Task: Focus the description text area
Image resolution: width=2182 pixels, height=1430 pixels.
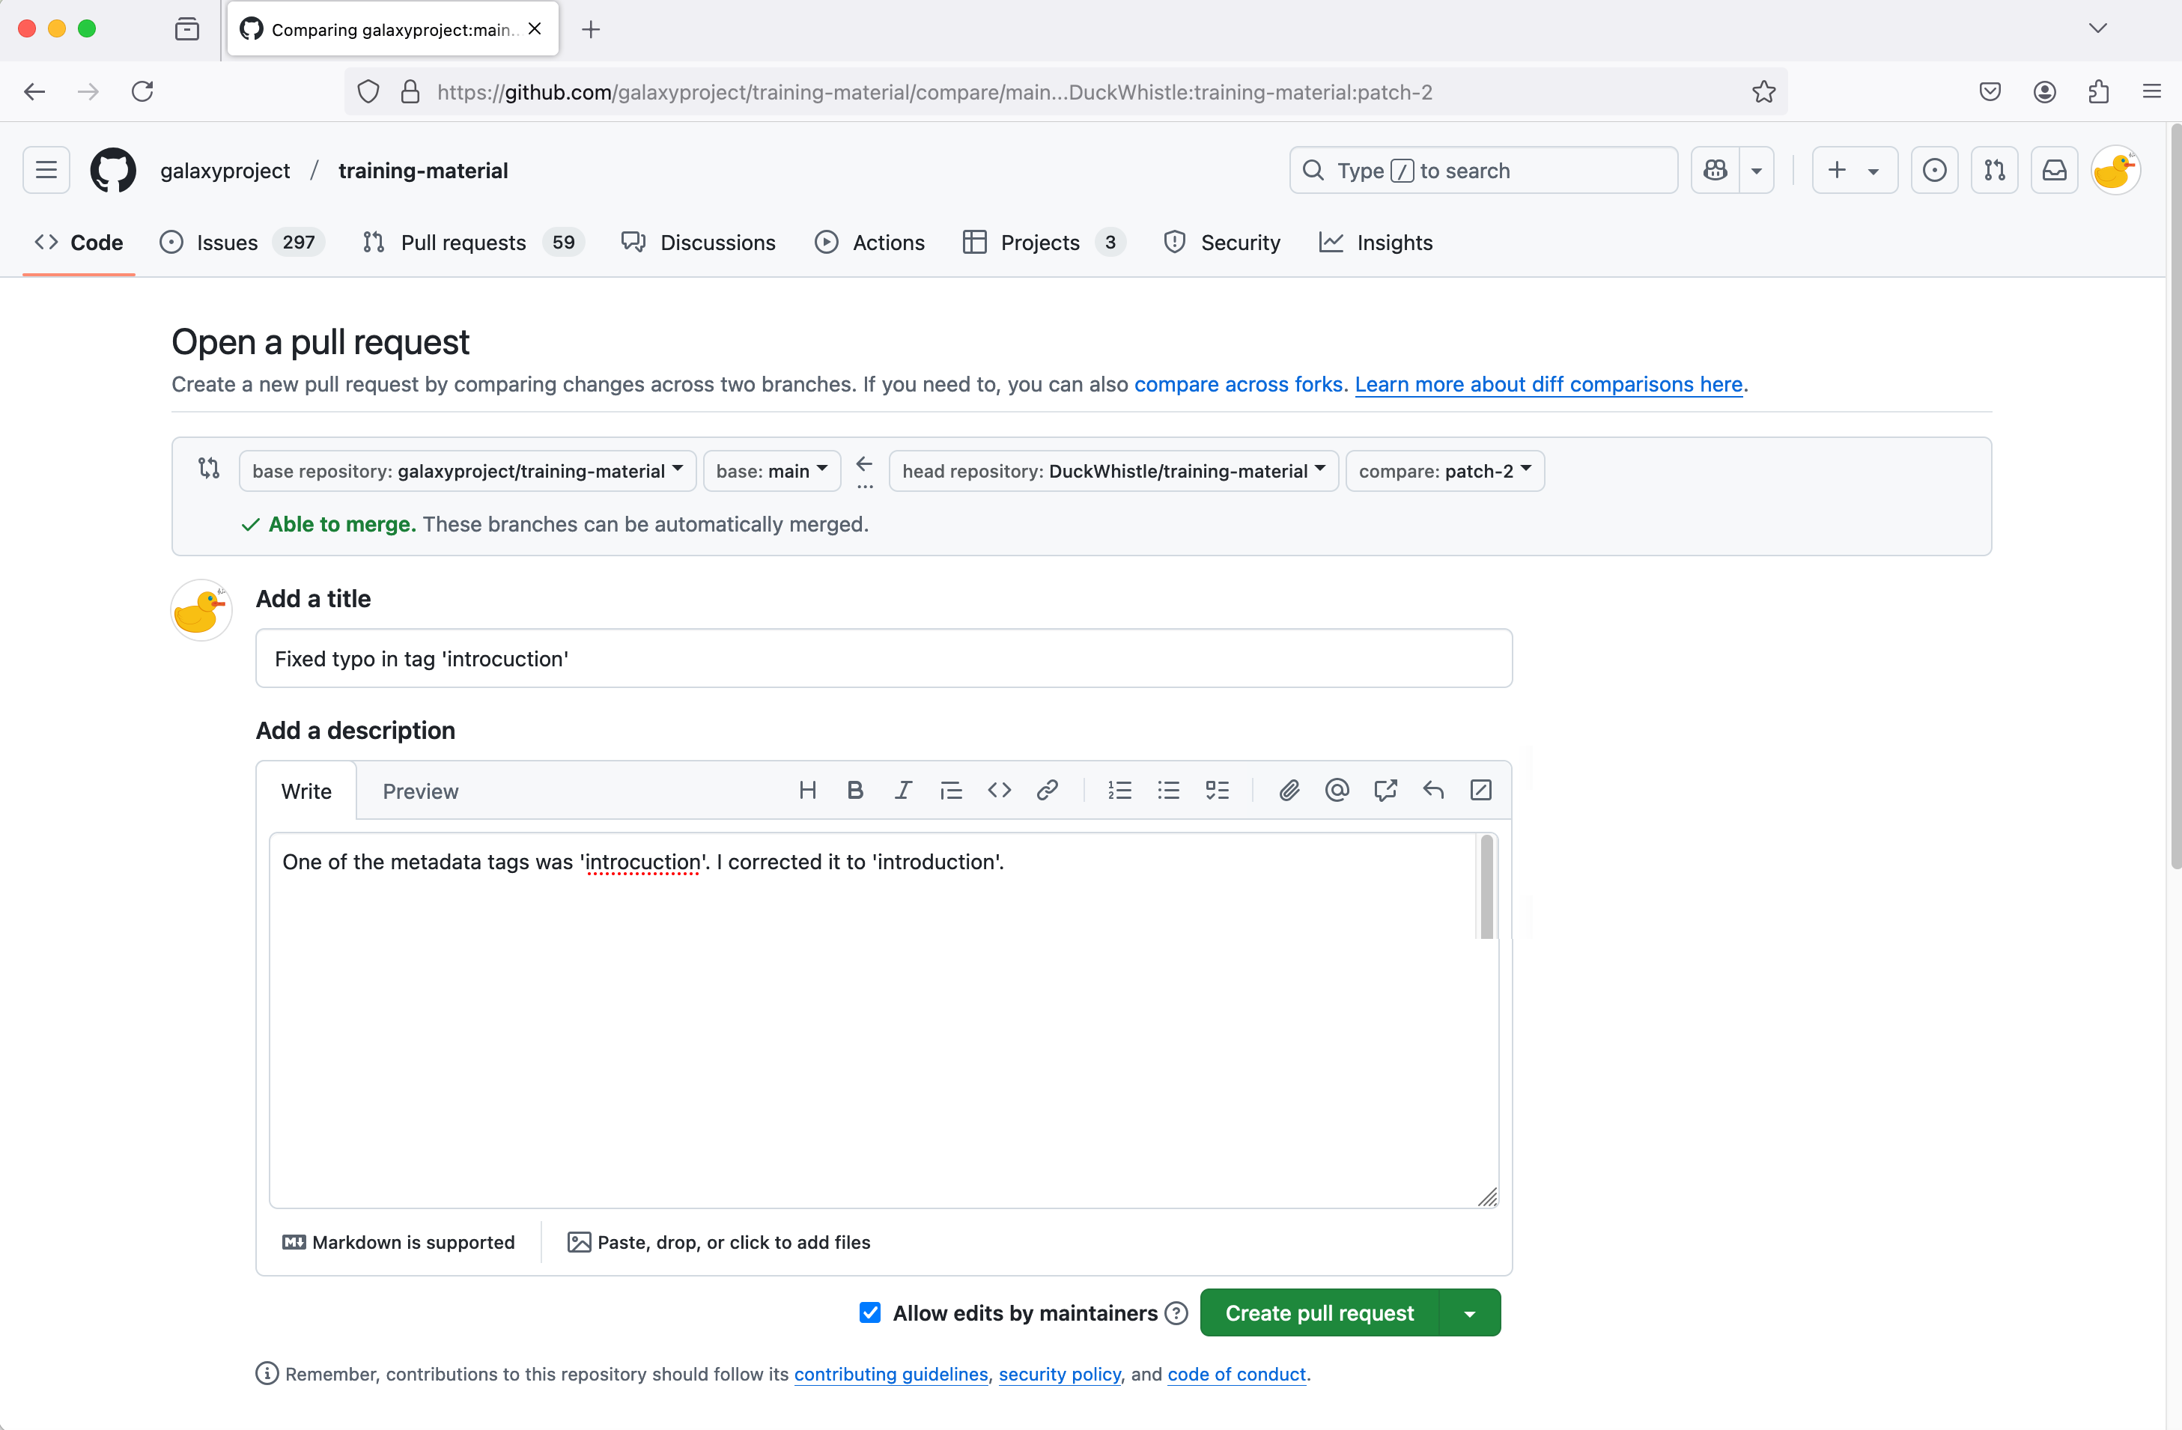Action: pyautogui.click(x=884, y=1020)
